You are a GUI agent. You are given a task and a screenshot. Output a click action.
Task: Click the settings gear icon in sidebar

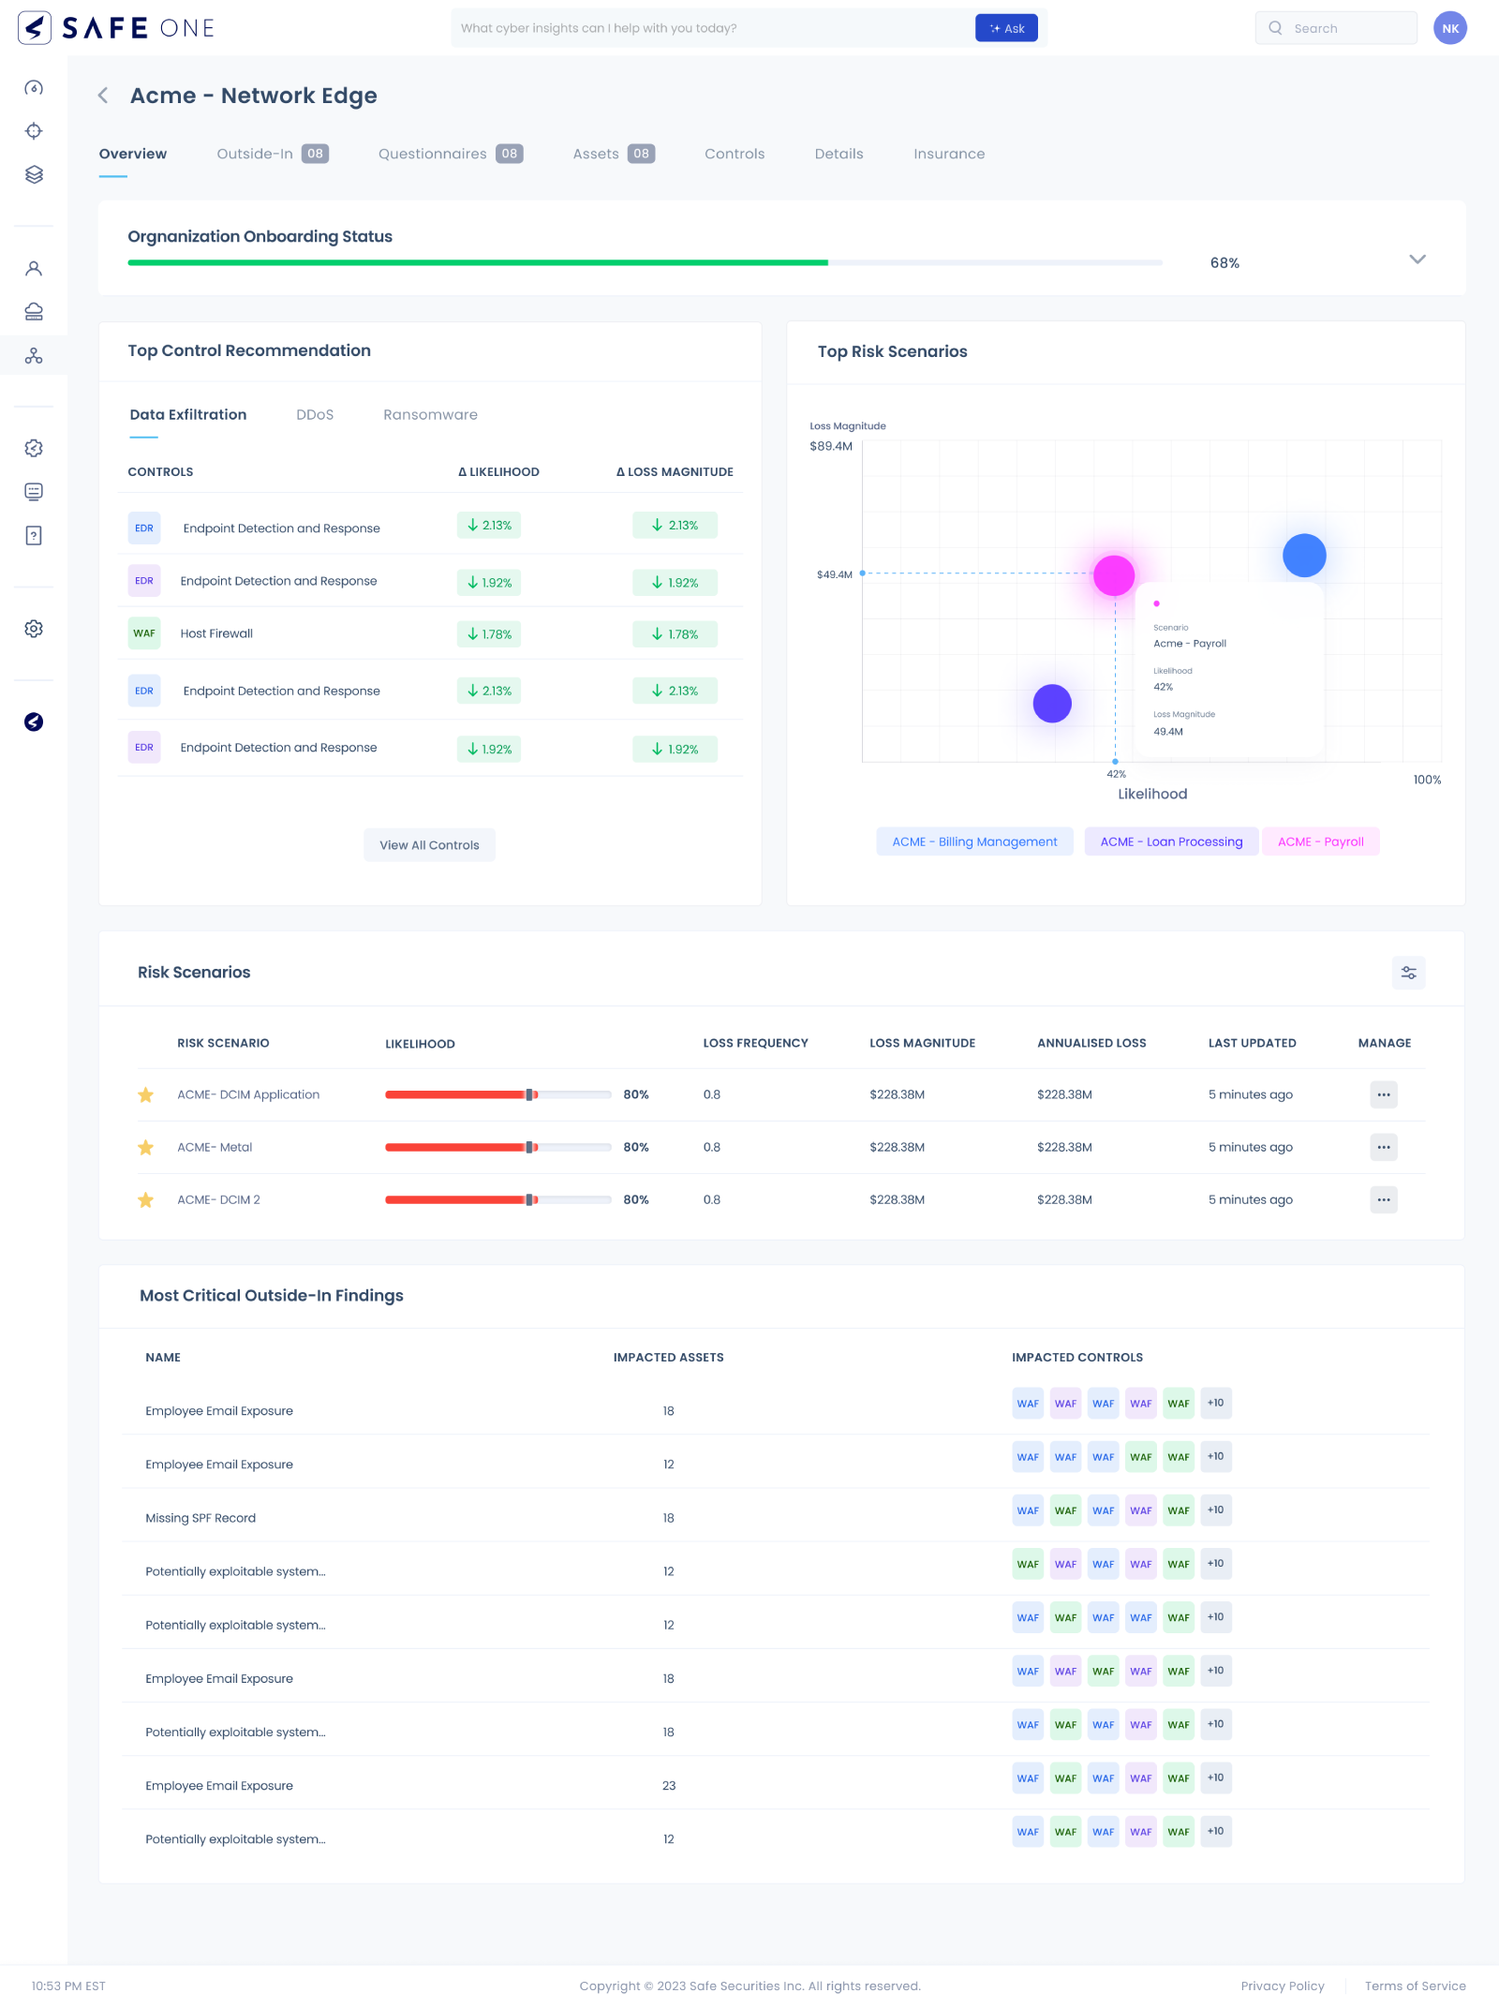tap(34, 629)
